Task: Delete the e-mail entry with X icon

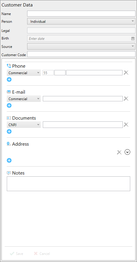Action: pos(126,99)
